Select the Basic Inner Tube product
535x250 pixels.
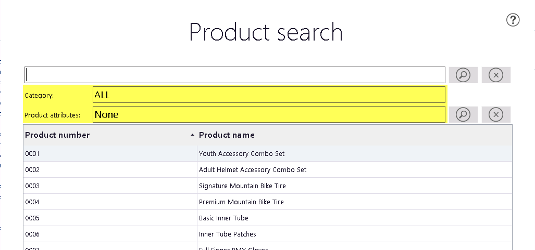pos(223,218)
